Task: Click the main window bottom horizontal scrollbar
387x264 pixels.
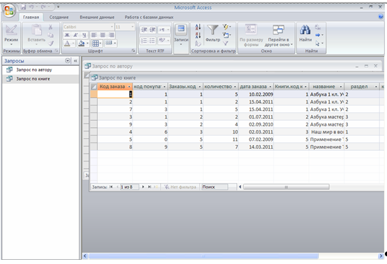Action: tap(204, 256)
